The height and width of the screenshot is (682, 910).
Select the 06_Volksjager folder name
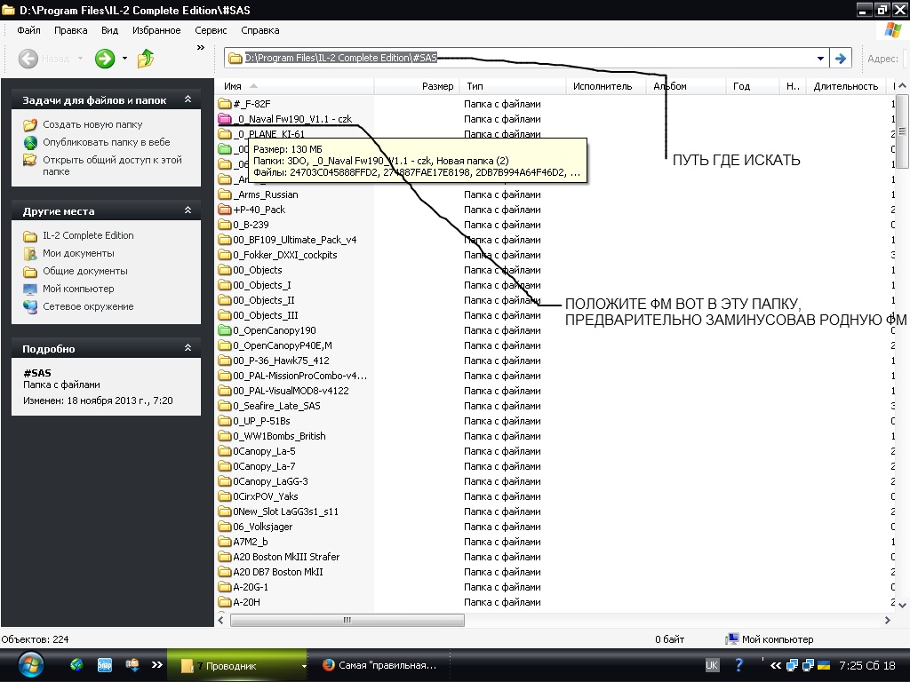tap(262, 526)
